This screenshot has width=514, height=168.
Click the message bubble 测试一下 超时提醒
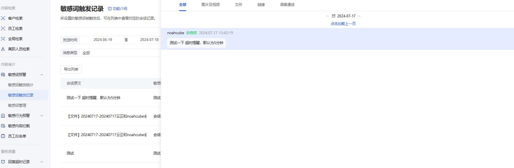196,43
